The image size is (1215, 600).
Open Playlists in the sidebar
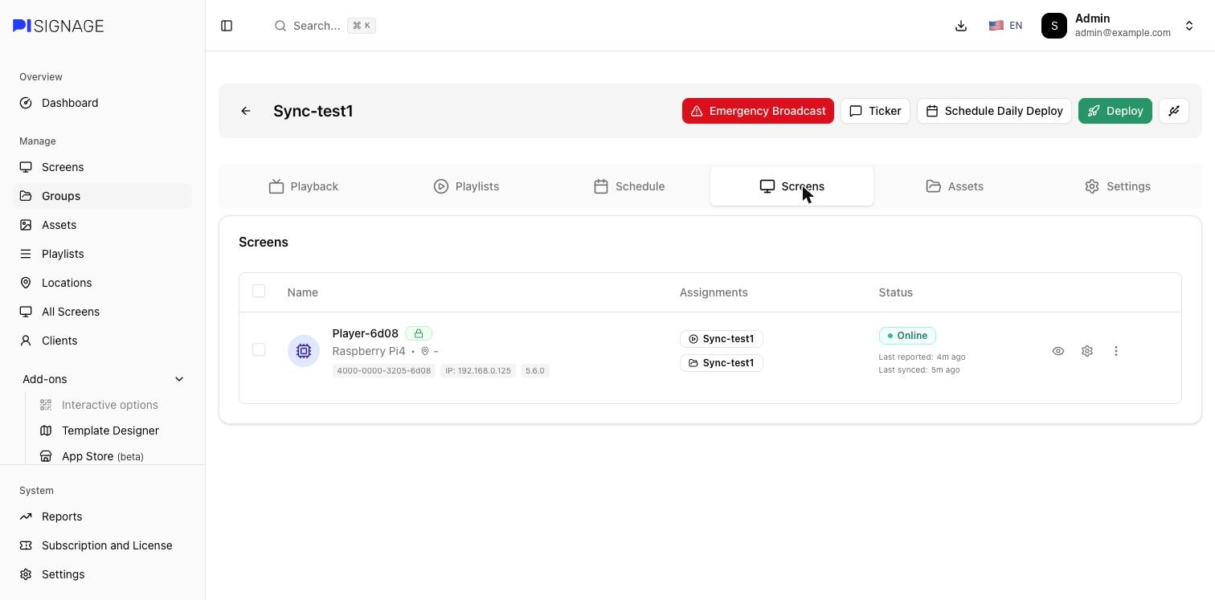point(103,254)
